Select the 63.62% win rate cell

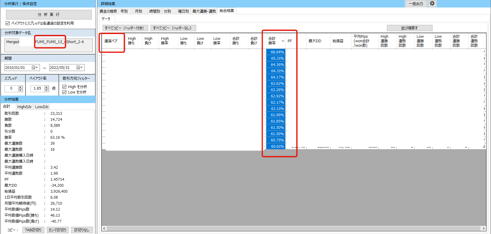[x=276, y=83]
